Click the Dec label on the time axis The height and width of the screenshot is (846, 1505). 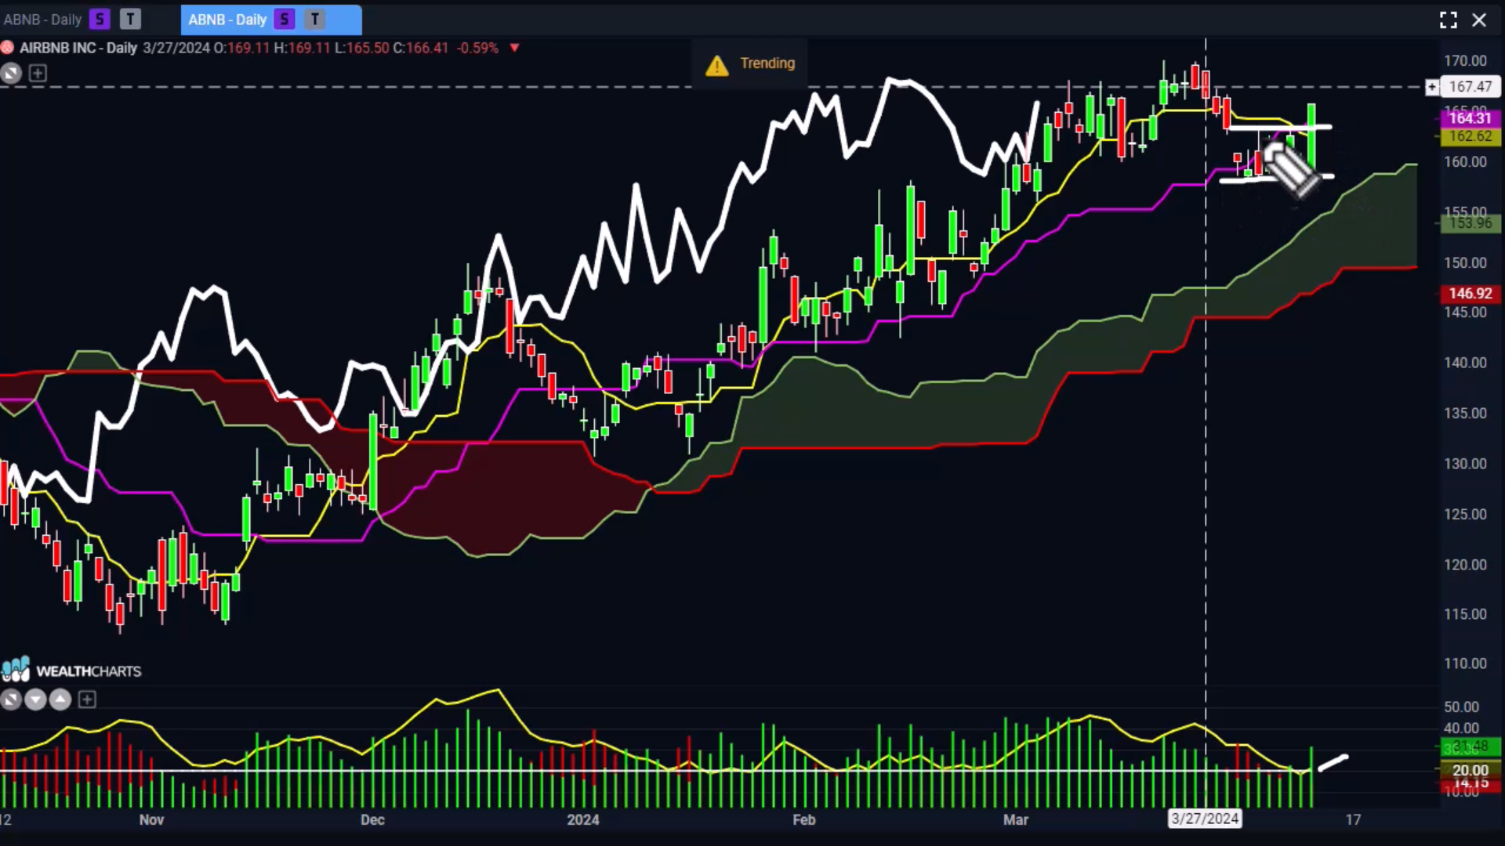(372, 820)
